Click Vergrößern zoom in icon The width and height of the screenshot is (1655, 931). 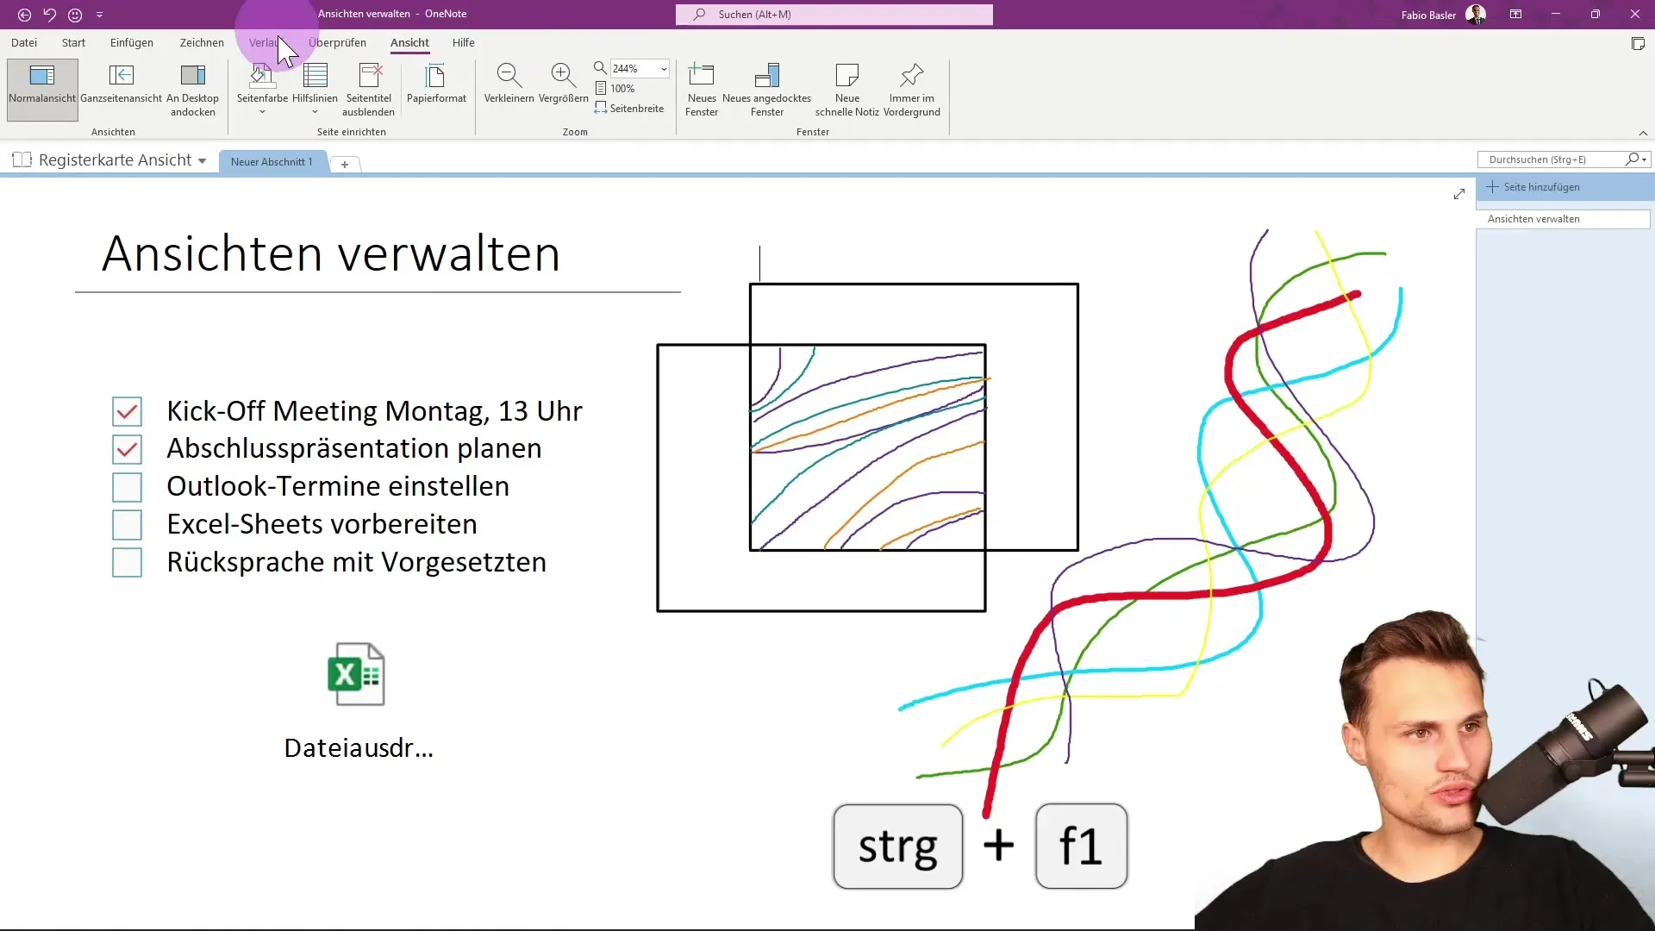[563, 84]
